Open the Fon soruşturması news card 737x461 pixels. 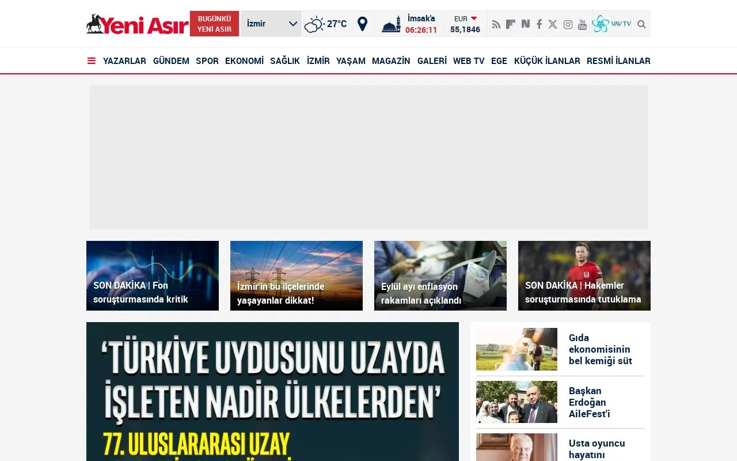[153, 275]
